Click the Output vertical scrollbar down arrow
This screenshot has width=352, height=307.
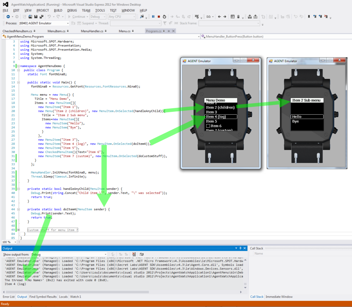[x=245, y=288]
